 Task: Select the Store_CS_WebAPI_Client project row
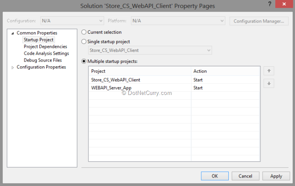[140, 80]
